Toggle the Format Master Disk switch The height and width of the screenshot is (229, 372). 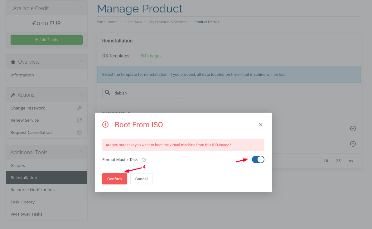point(258,159)
